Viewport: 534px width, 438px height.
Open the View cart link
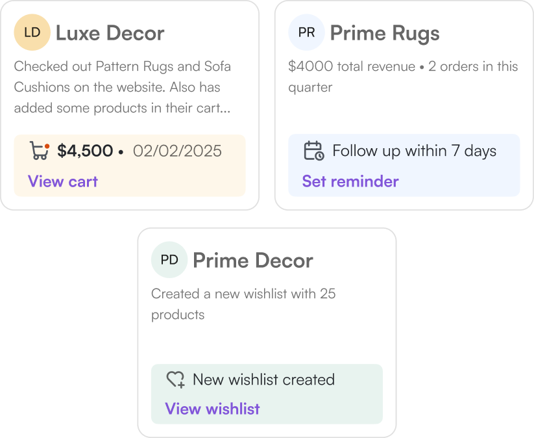pyautogui.click(x=63, y=181)
